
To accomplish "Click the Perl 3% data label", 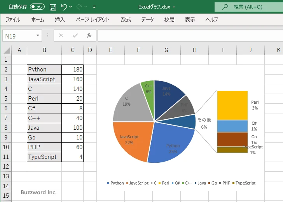I will [255, 105].
